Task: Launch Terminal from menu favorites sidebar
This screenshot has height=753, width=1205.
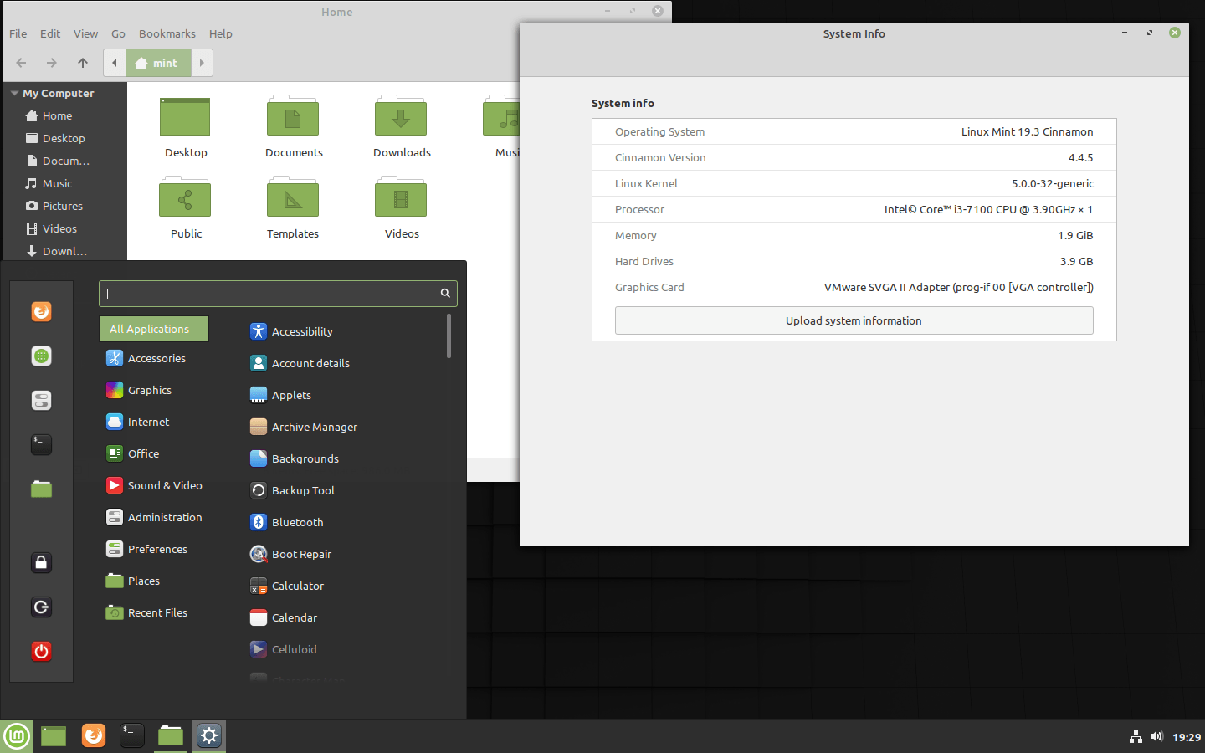Action: [41, 444]
